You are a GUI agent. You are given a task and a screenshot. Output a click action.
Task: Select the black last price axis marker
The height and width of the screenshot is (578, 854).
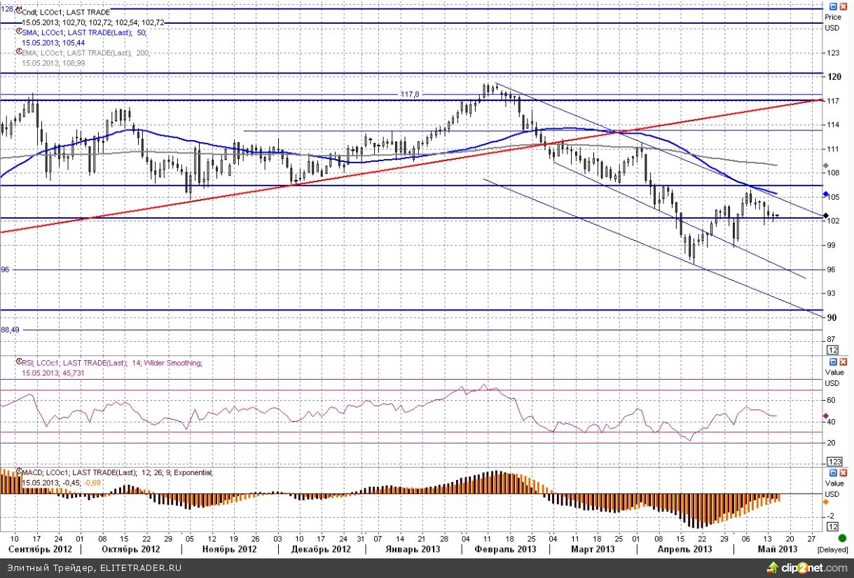pyautogui.click(x=825, y=214)
